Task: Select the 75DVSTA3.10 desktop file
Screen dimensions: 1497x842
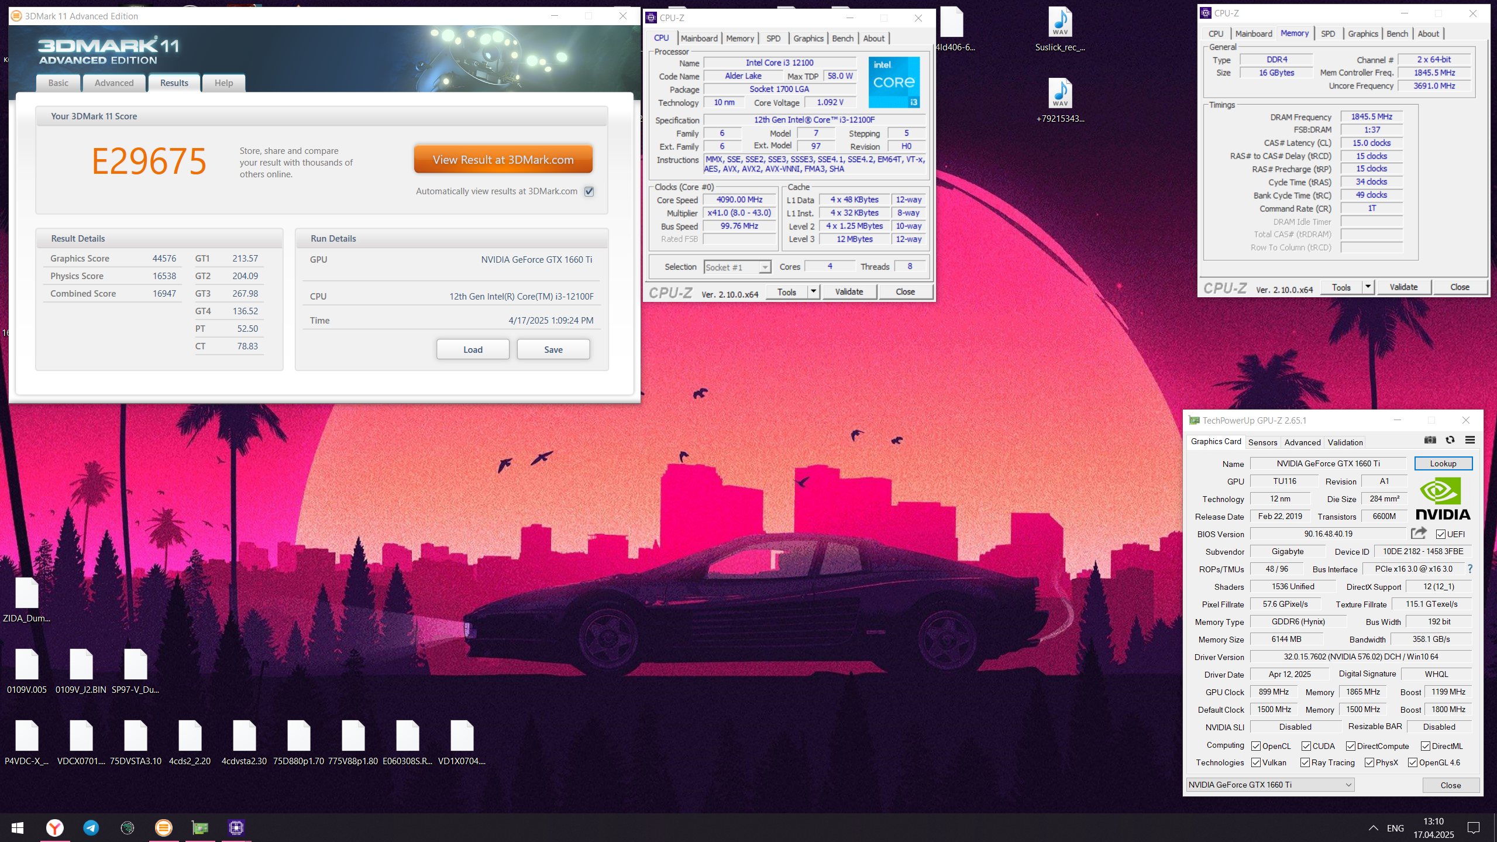Action: click(136, 743)
